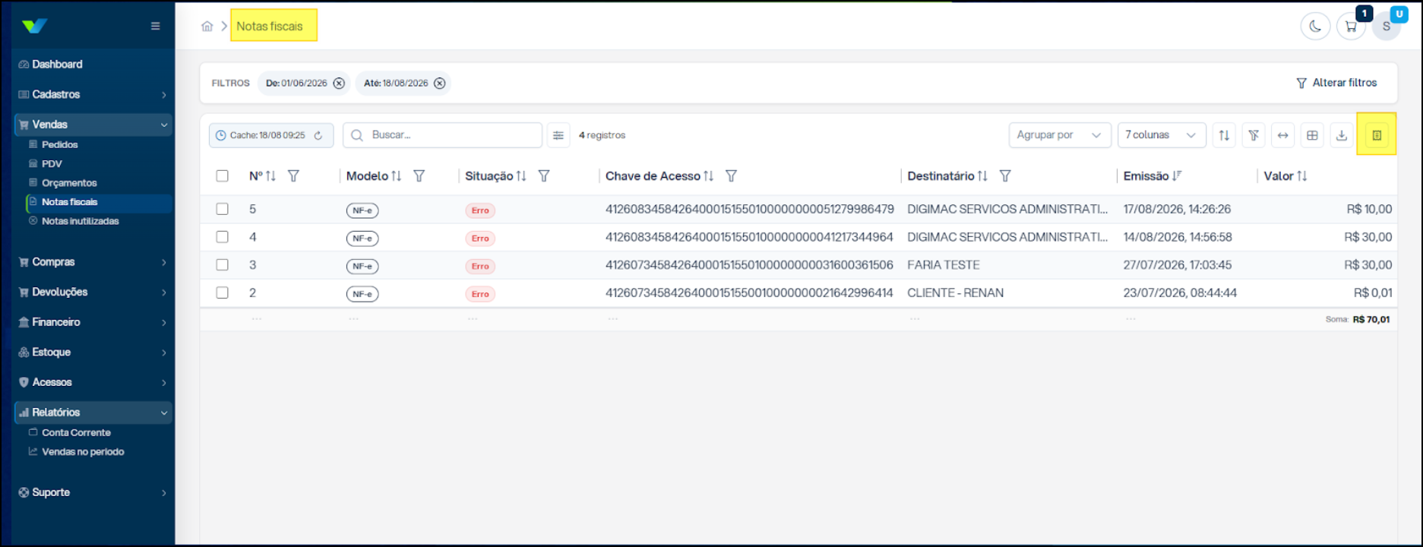Click the download export icon

[1342, 135]
